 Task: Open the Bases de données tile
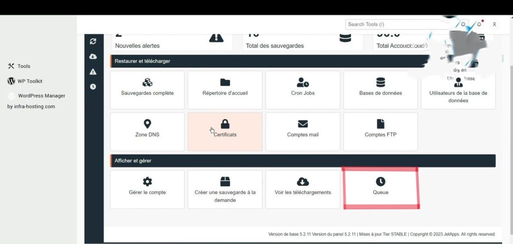tap(381, 90)
